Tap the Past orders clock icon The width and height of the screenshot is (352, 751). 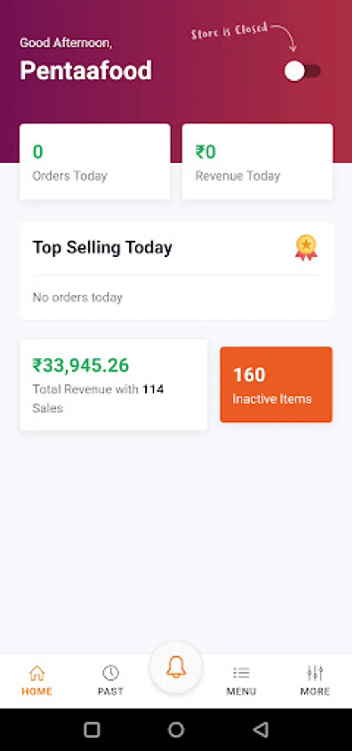pos(111,673)
